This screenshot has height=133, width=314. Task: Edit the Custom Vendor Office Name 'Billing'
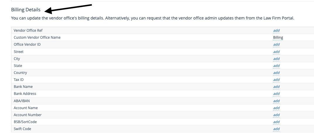[278, 38]
